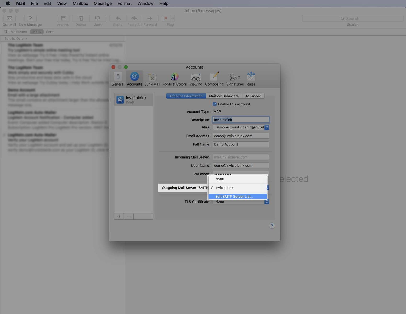Click the New Message compose icon
This screenshot has width=406, height=314.
coord(30,18)
